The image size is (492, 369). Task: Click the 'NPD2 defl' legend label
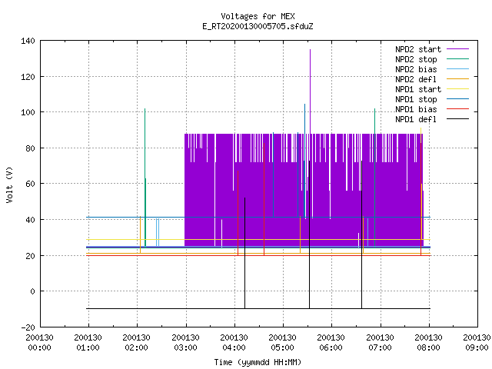(416, 79)
